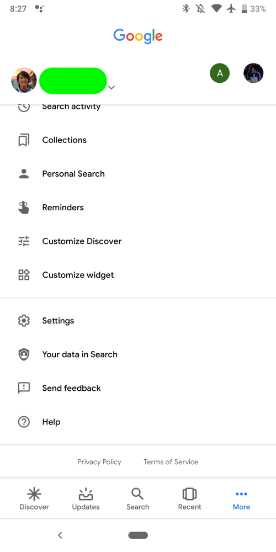276x552 pixels.
Task: Go to the Discover tab
Action: click(x=34, y=499)
